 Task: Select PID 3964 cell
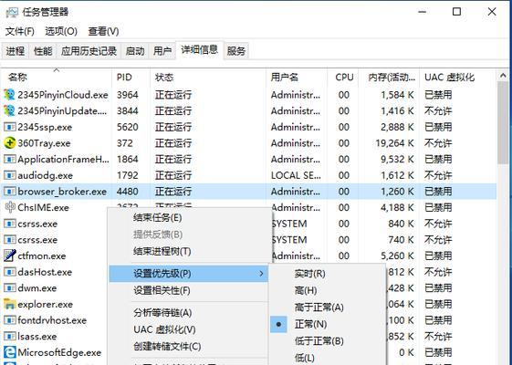[128, 95]
